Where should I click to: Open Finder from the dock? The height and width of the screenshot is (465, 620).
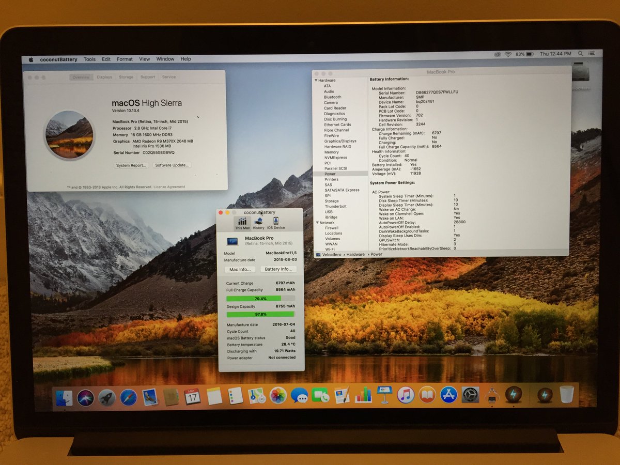click(x=64, y=397)
